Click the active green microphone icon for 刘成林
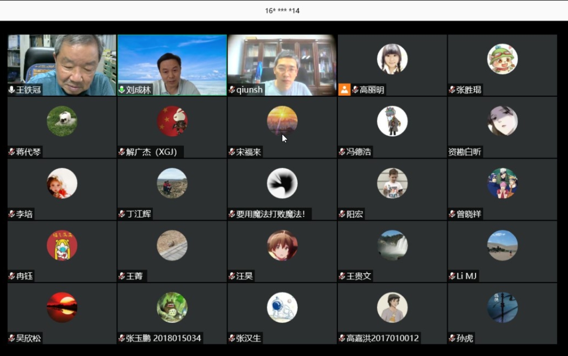This screenshot has width=568, height=356. click(122, 90)
